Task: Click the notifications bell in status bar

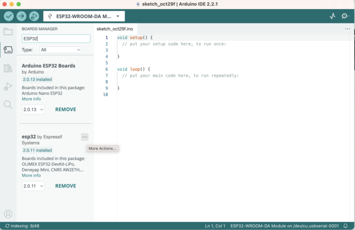Action: pos(346,226)
